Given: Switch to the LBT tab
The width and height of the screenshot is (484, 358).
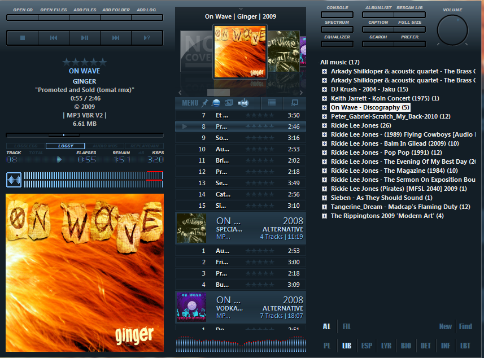Looking at the screenshot, I should [465, 346].
